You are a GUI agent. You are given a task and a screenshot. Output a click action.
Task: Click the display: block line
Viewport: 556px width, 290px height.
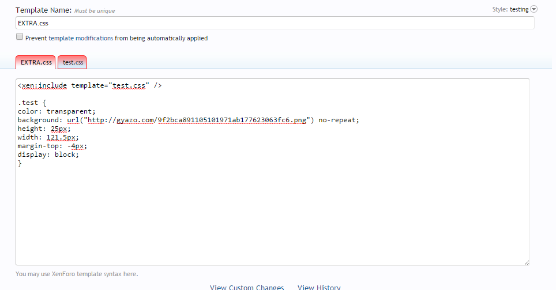48,155
